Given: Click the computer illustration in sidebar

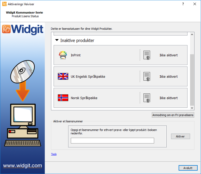Looking at the screenshot, I should (23, 125).
